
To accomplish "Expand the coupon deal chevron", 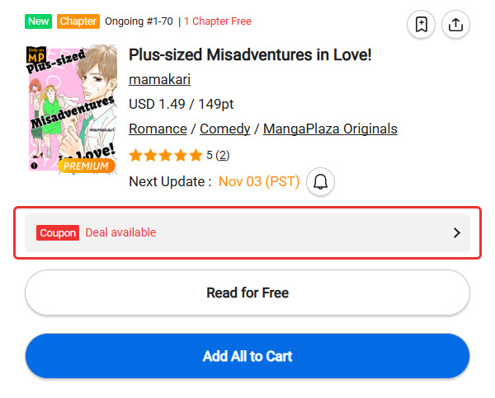I will tap(457, 233).
